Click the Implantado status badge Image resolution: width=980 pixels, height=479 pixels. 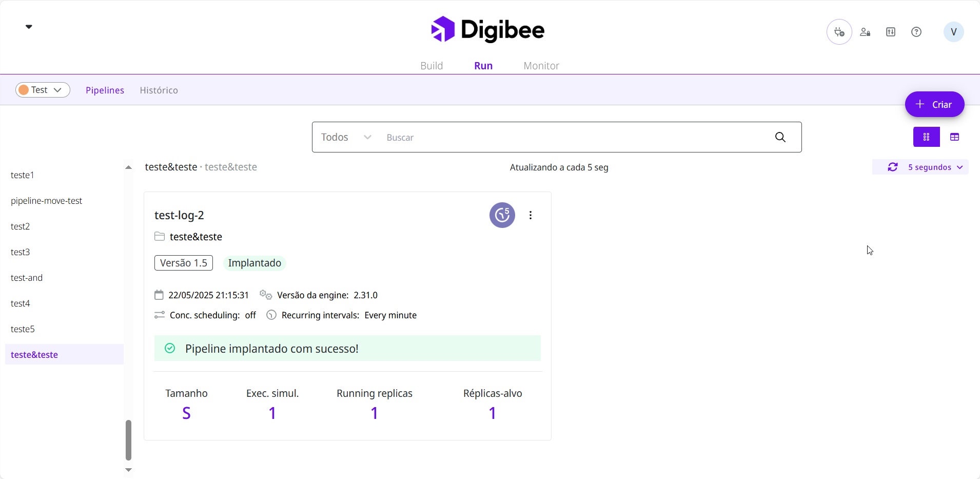point(254,263)
